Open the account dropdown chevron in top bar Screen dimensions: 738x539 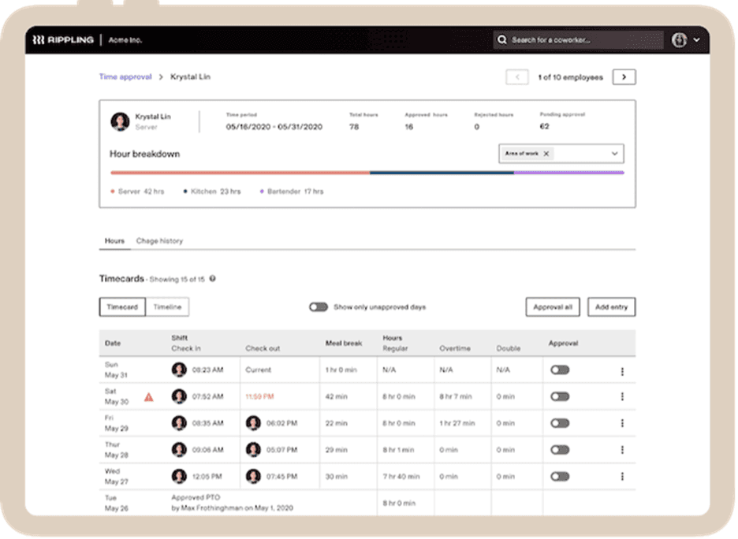697,39
